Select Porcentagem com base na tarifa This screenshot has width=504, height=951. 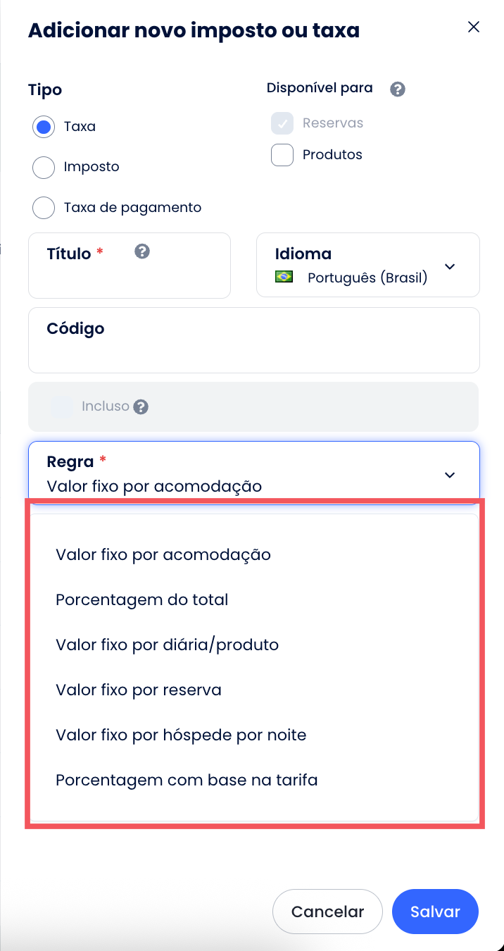[187, 780]
